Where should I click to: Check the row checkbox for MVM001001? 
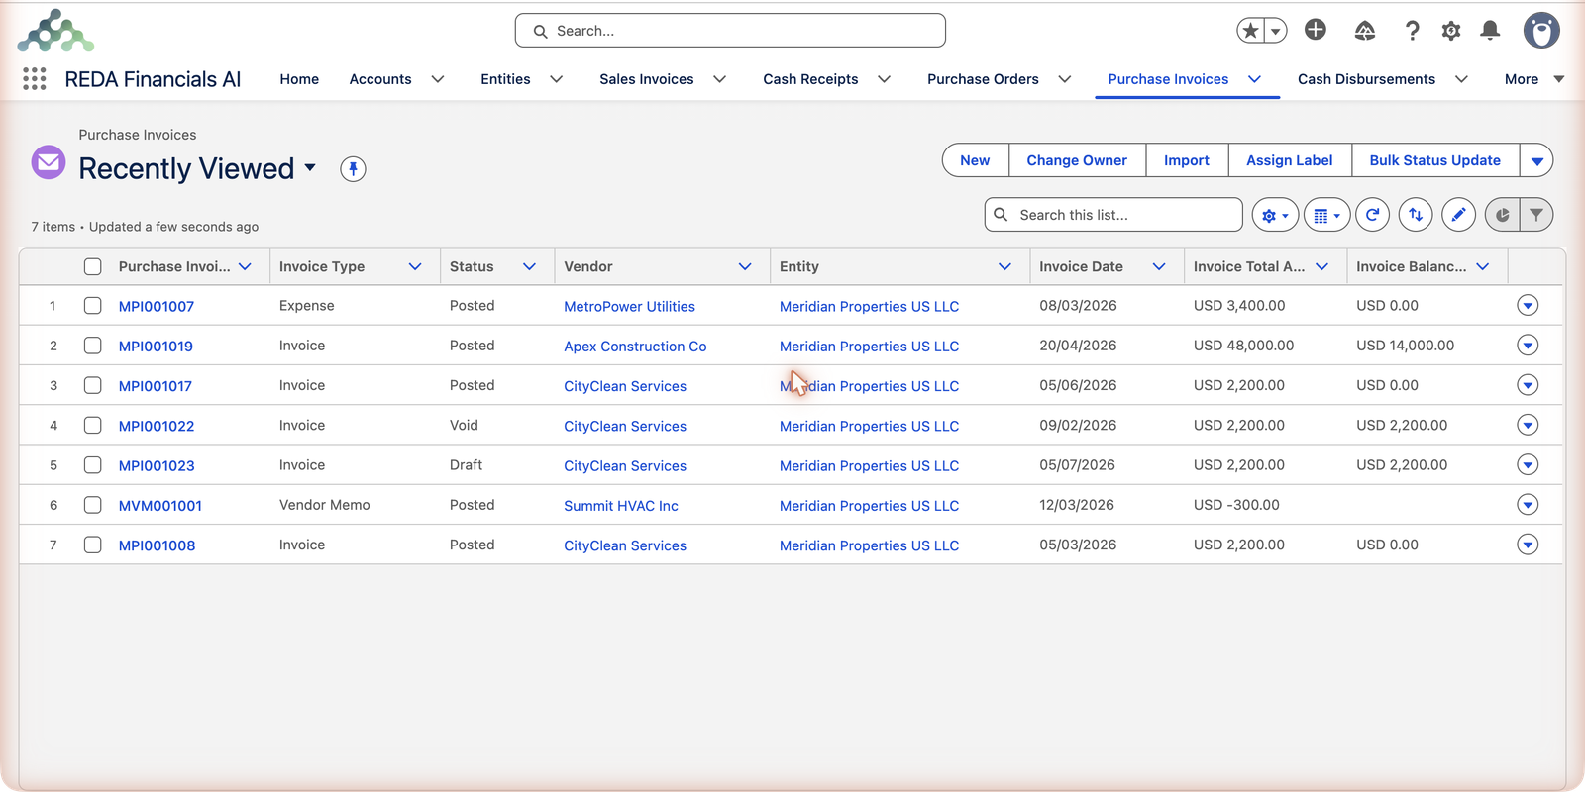pyautogui.click(x=93, y=505)
